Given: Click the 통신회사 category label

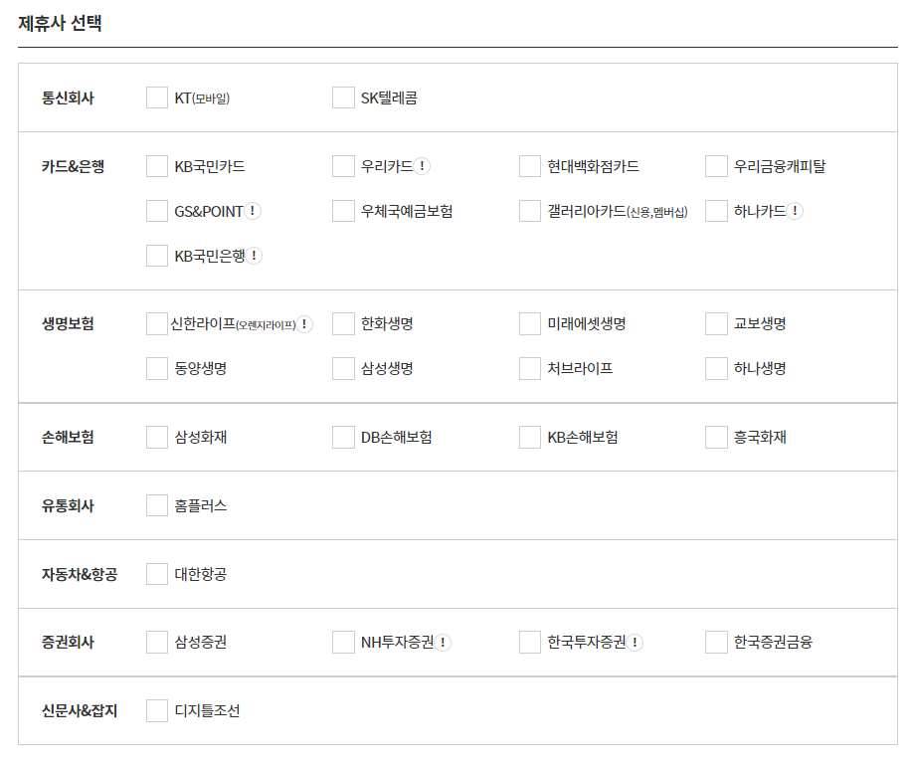Looking at the screenshot, I should click(68, 98).
